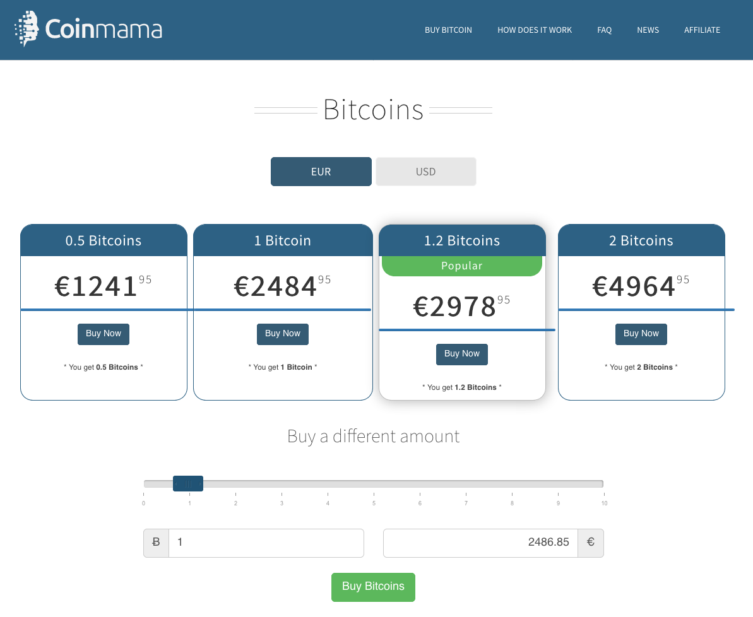Open HOW DOES IT WORK page
The width and height of the screenshot is (753, 617).
[535, 30]
